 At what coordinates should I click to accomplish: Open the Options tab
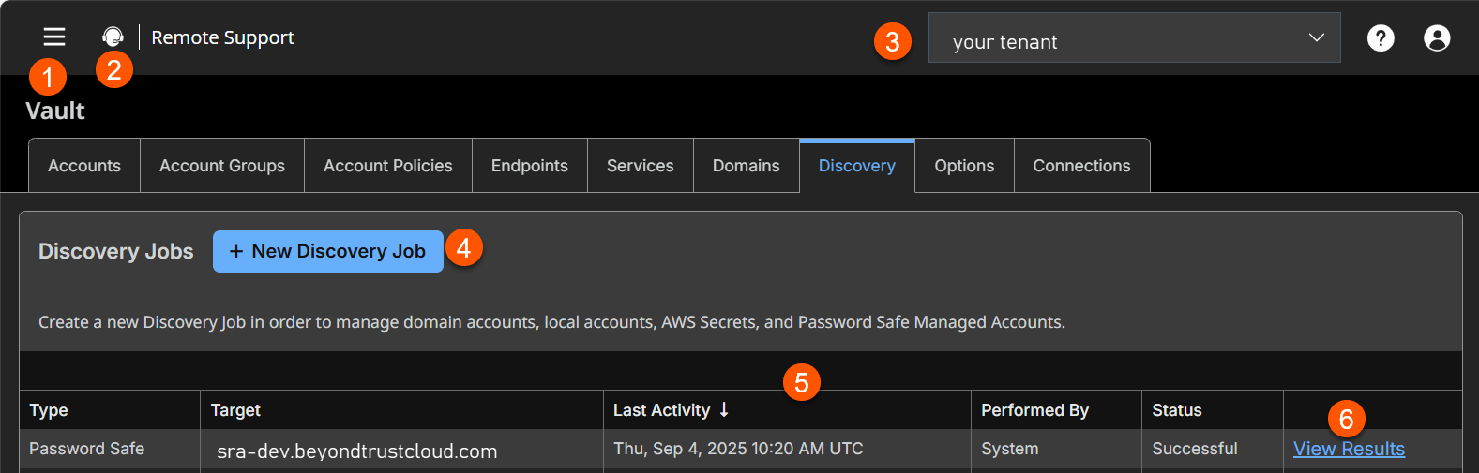click(964, 166)
